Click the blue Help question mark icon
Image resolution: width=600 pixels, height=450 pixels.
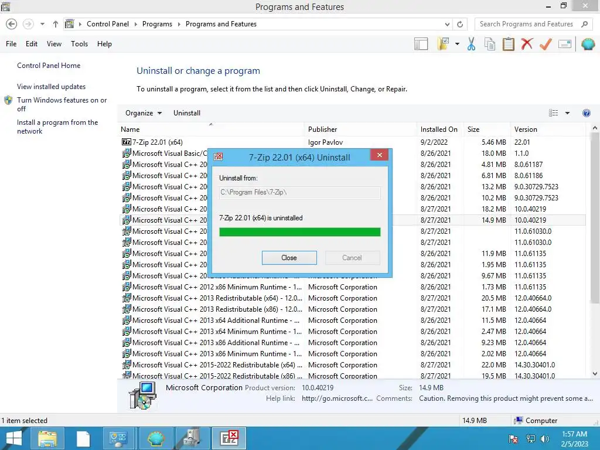(586, 113)
